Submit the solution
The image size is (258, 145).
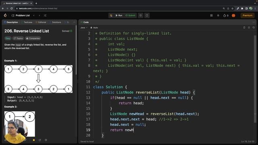(x=130, y=15)
